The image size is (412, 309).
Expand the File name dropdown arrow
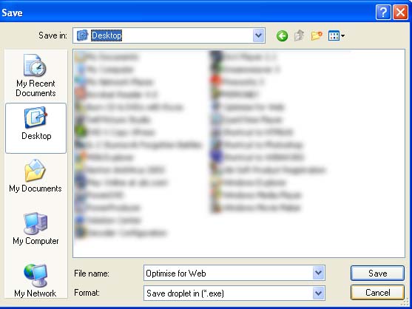tap(319, 273)
